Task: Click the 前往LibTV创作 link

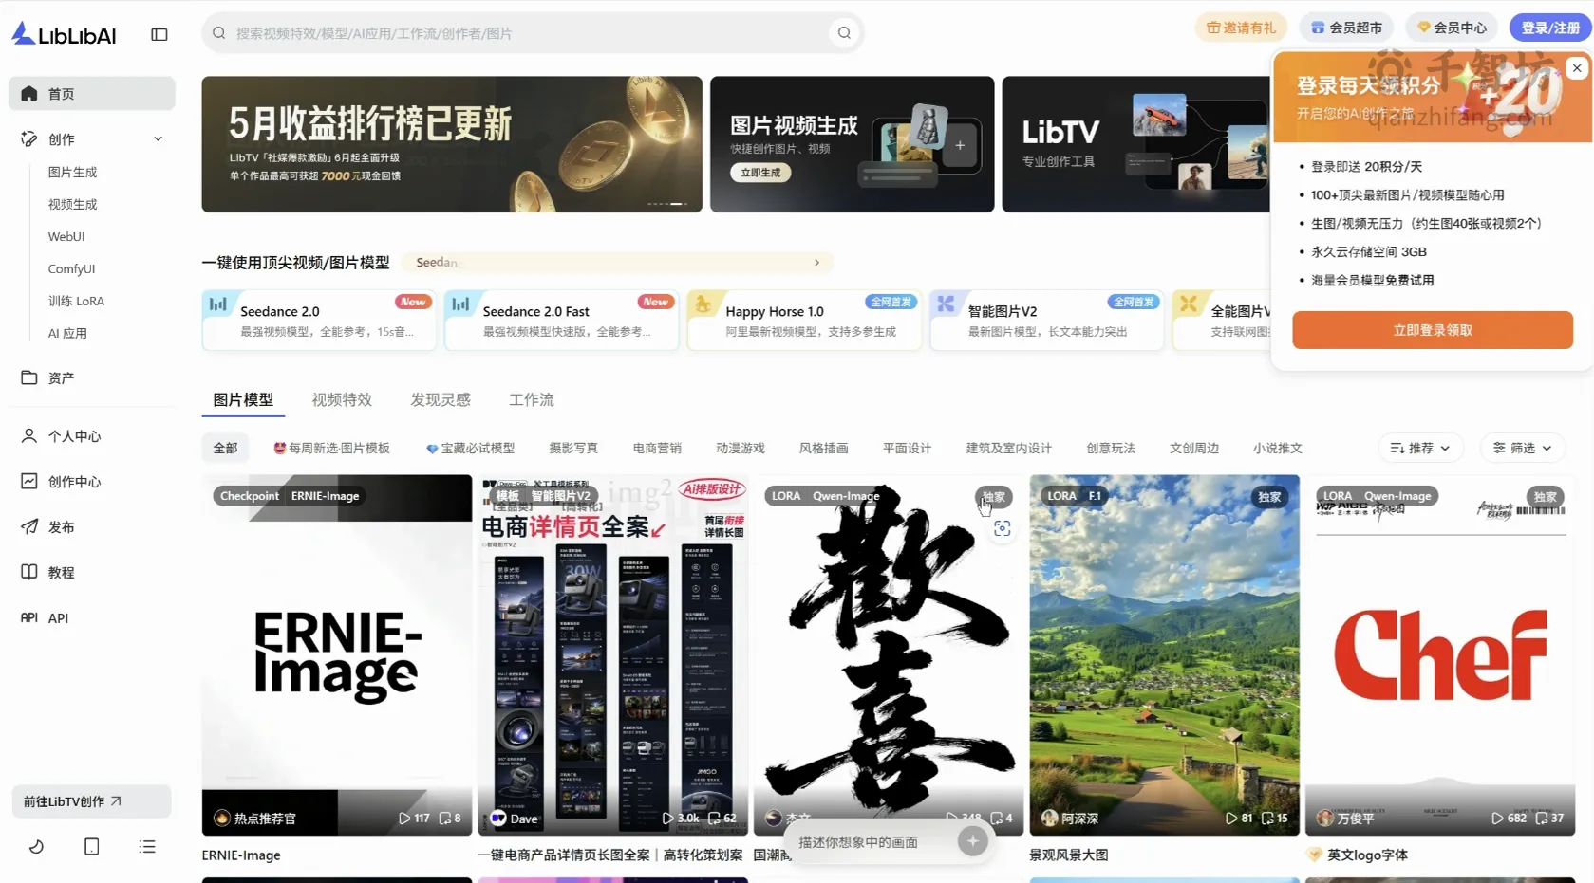Action: click(91, 801)
